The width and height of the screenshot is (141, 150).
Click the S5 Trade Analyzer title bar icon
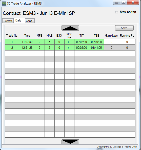click(x=4, y=4)
